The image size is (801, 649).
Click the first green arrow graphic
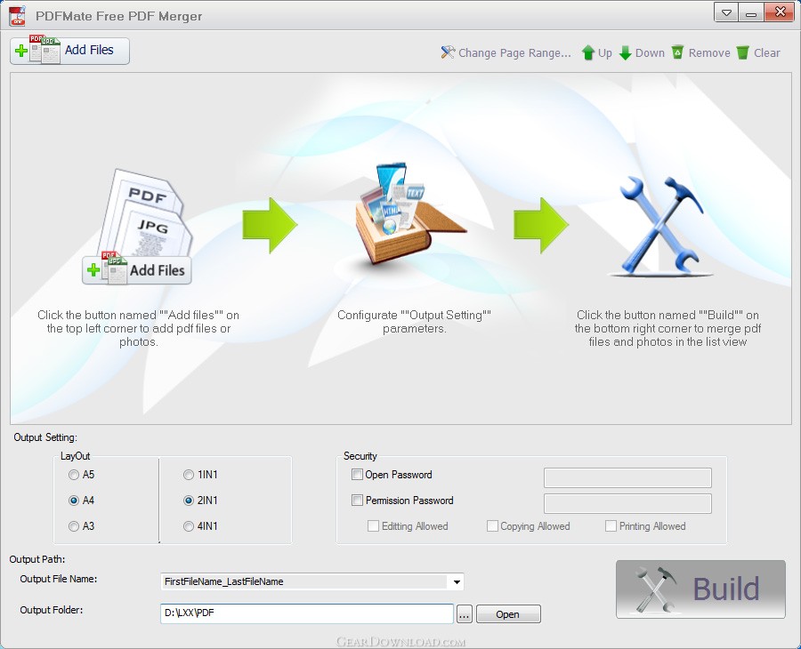click(270, 225)
